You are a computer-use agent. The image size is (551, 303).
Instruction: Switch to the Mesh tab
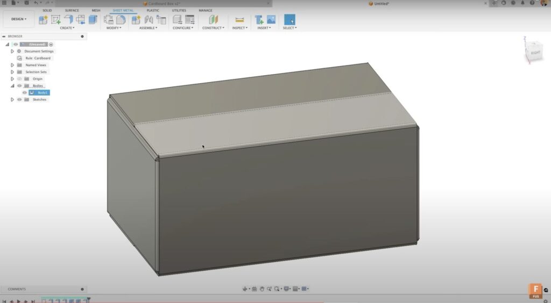[96, 11]
